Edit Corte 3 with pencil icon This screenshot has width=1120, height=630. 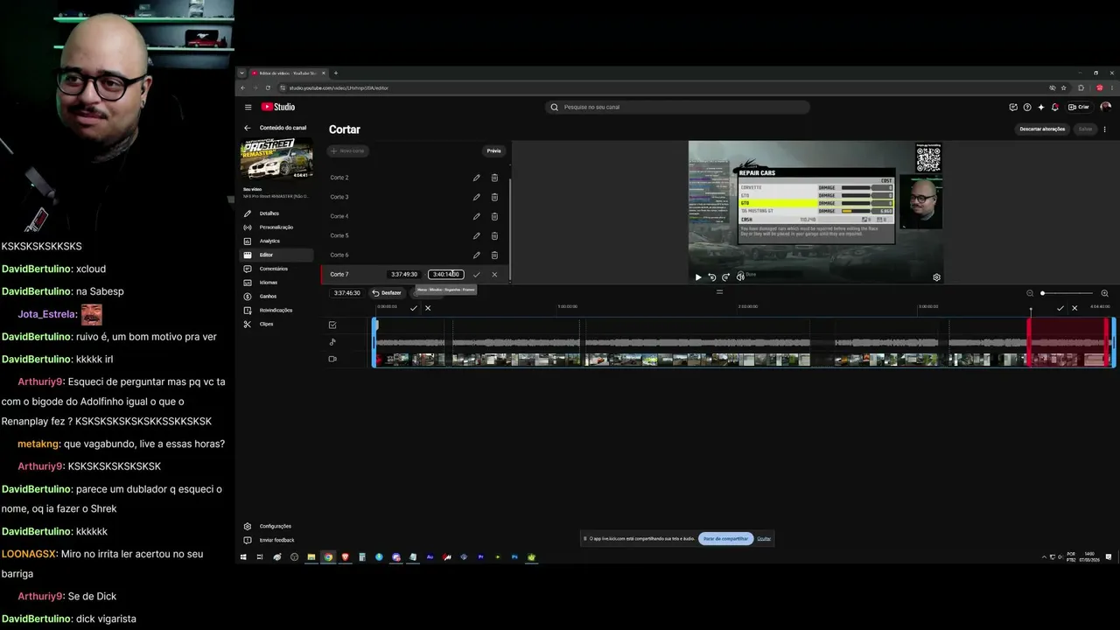[x=477, y=197]
